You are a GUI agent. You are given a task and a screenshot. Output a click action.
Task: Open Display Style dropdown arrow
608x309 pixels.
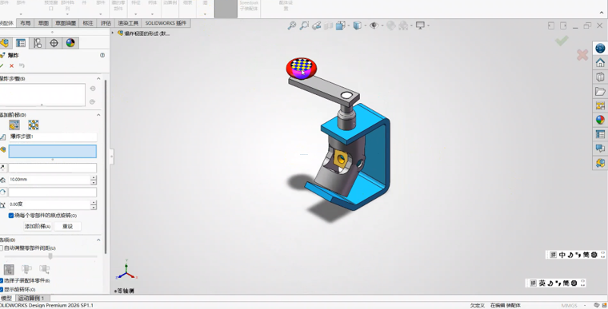pos(366,26)
